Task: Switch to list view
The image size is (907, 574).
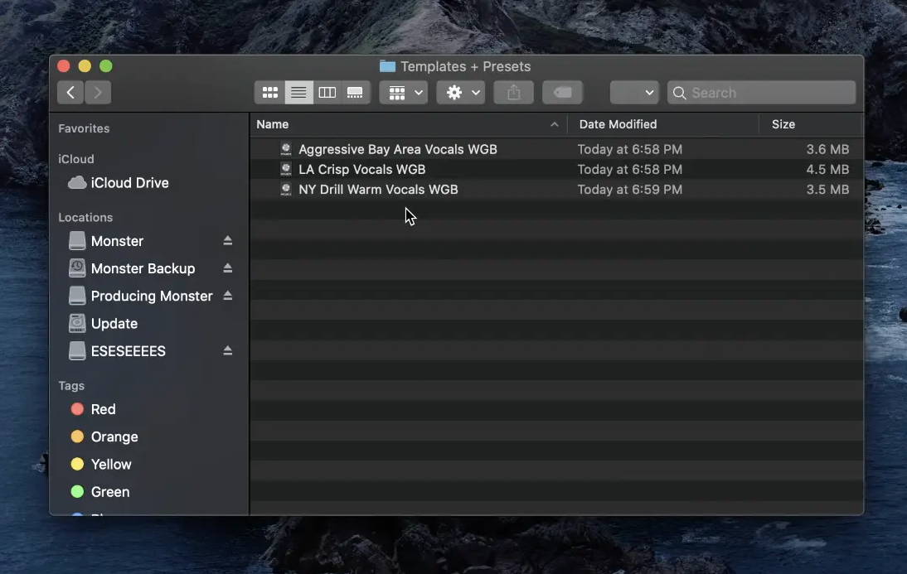Action: coord(298,93)
